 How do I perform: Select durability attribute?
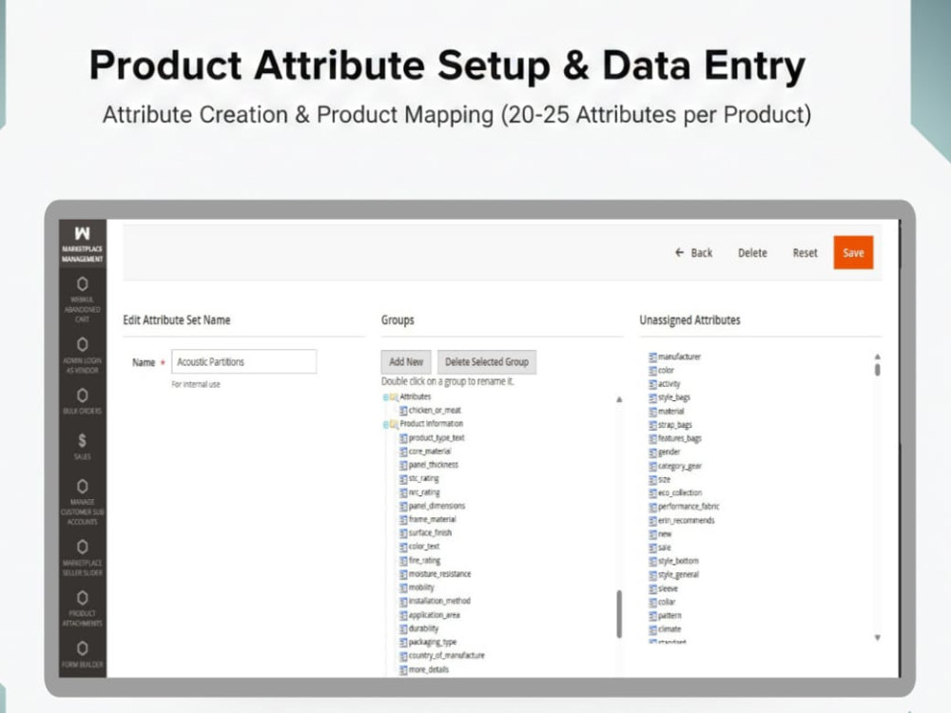pyautogui.click(x=419, y=628)
